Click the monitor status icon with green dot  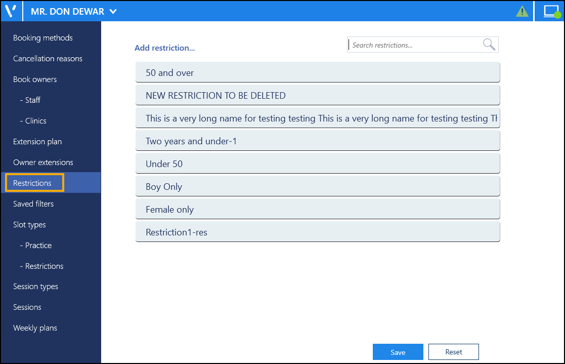pos(552,12)
